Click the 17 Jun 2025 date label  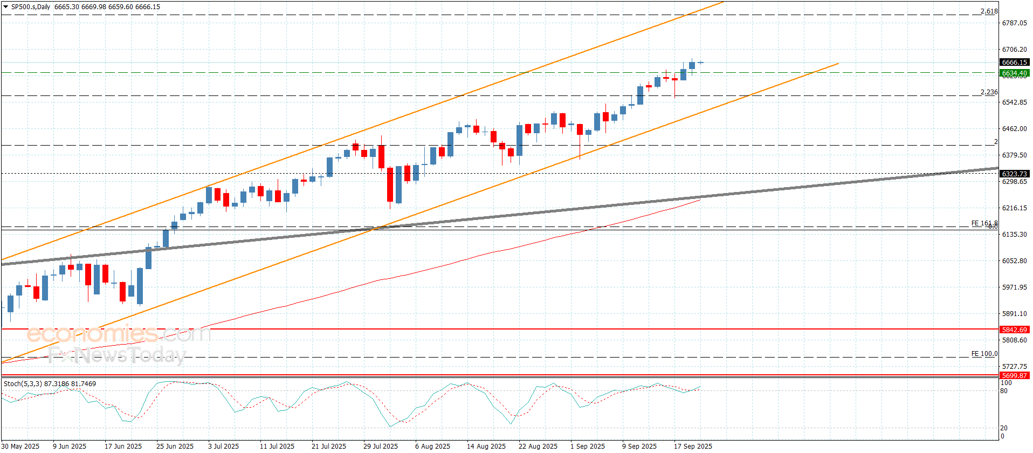tap(123, 447)
